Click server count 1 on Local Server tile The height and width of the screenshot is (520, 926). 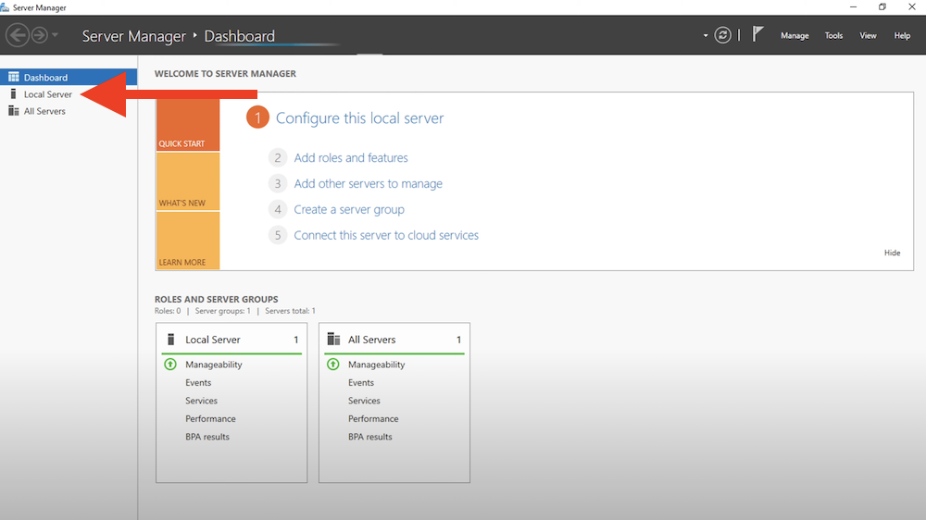pos(296,340)
